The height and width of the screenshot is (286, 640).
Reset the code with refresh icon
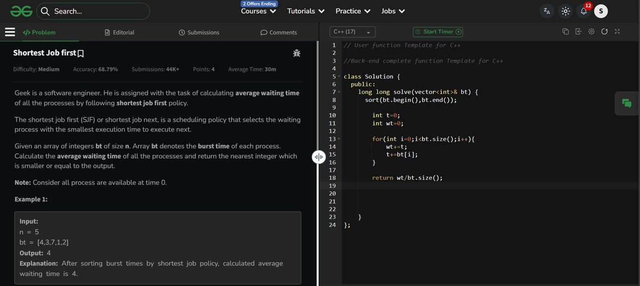604,32
